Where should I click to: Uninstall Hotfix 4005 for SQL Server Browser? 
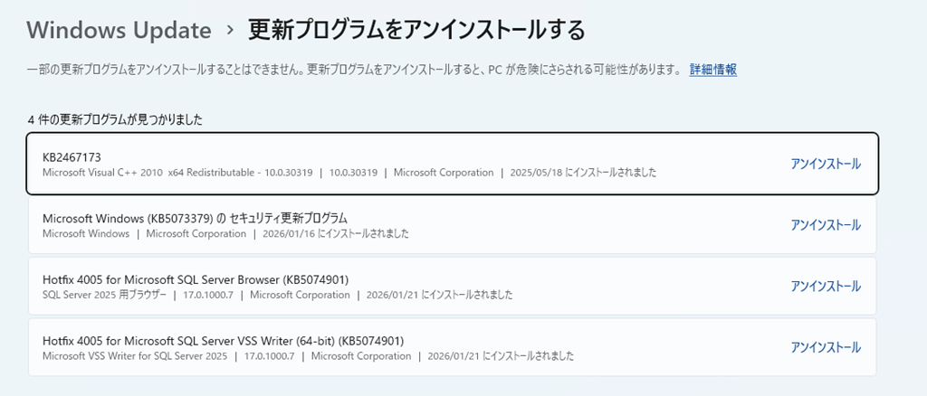click(825, 286)
